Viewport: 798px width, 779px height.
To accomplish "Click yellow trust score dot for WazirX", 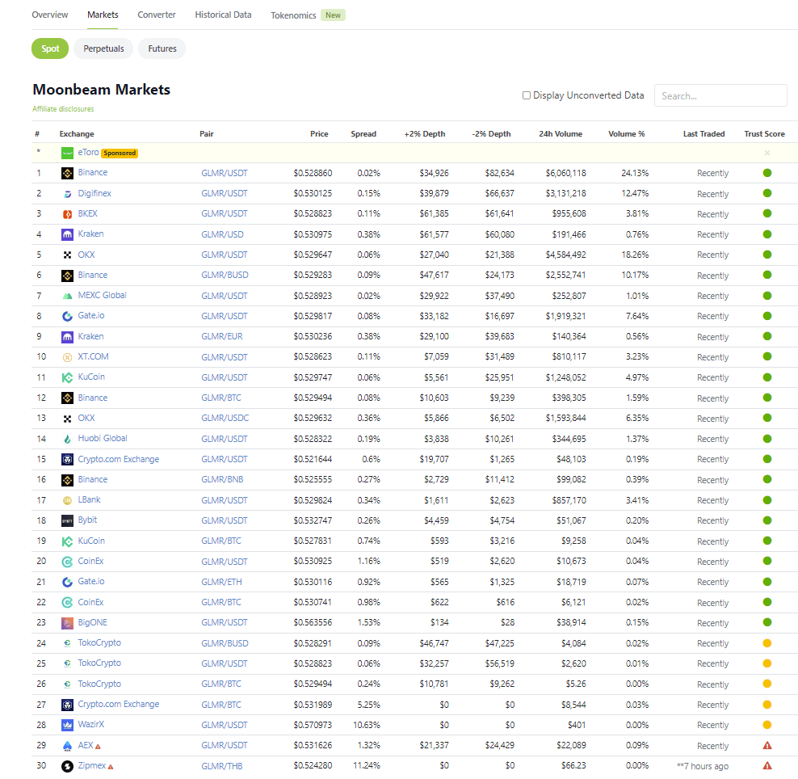I will coord(767,725).
